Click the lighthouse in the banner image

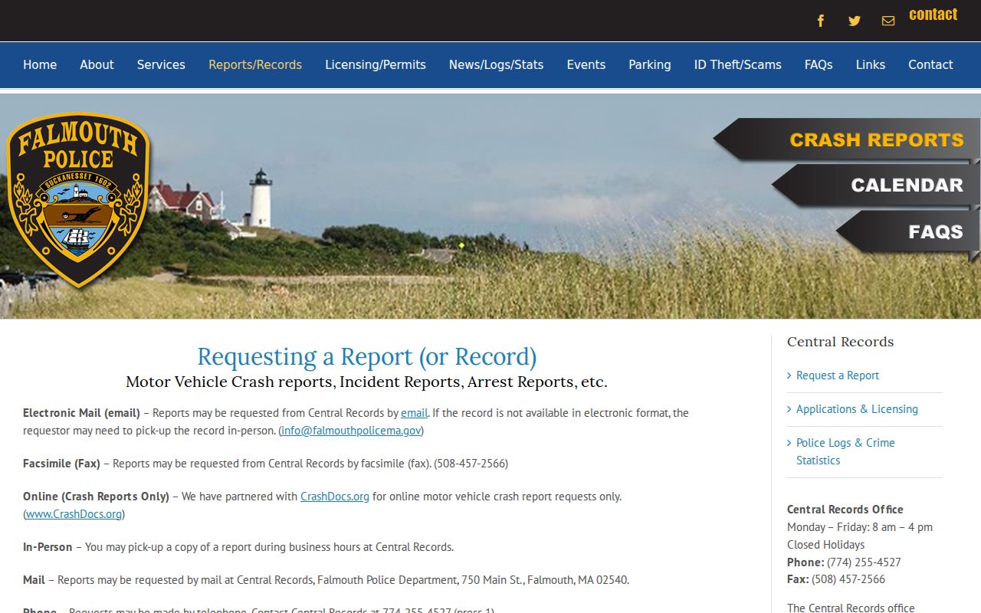tap(260, 198)
